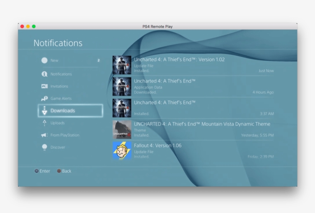Click the 'Theme' subtitle text

(x=140, y=130)
